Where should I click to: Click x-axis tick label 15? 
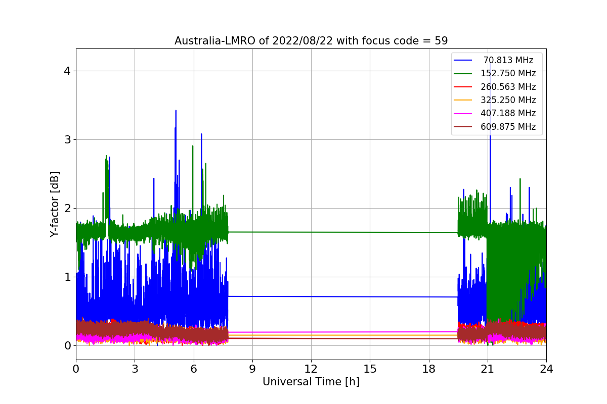coord(370,369)
